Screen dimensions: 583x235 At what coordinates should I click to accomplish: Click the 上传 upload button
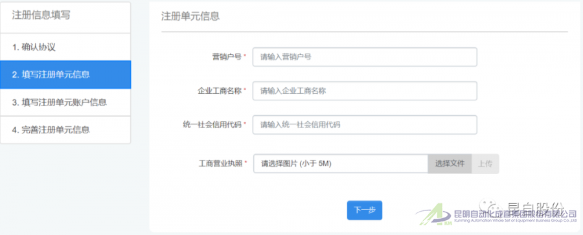pos(485,164)
